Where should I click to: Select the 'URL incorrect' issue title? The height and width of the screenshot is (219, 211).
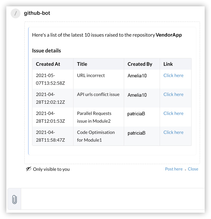click(x=91, y=75)
